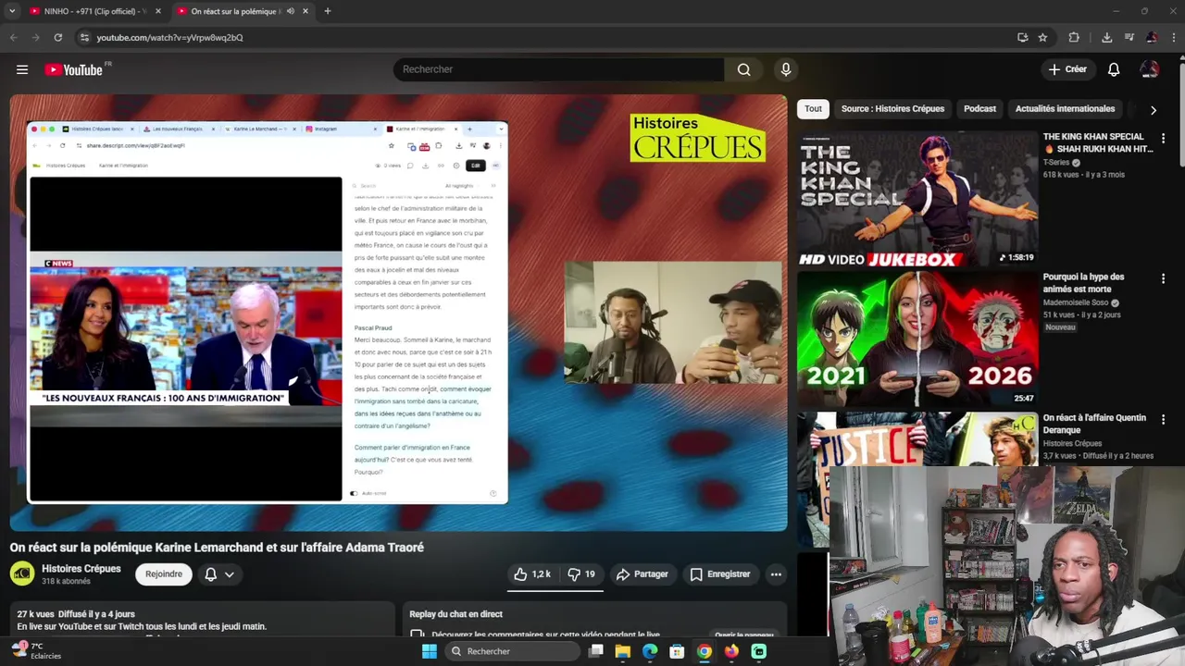Click the Enregistrer button
This screenshot has height=666, width=1185.
tap(720, 574)
